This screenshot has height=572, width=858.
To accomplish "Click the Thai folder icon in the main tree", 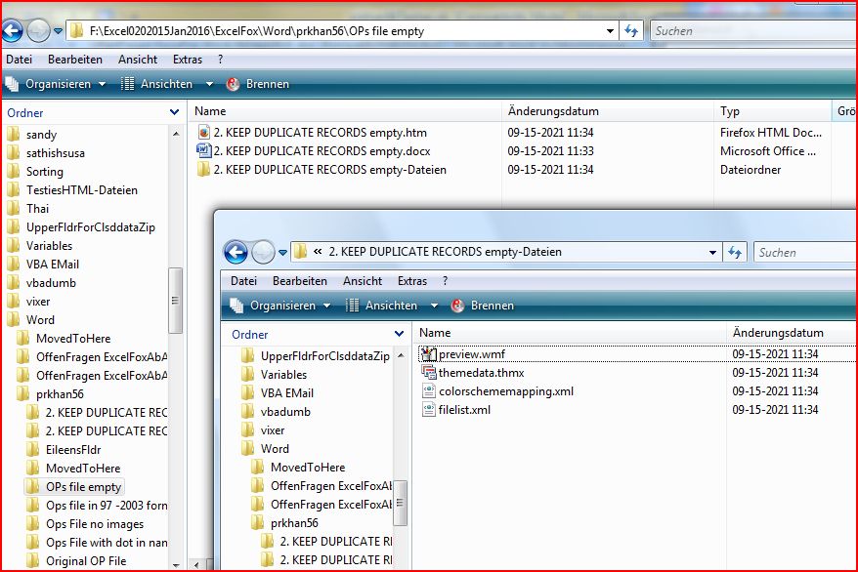I will point(14,209).
